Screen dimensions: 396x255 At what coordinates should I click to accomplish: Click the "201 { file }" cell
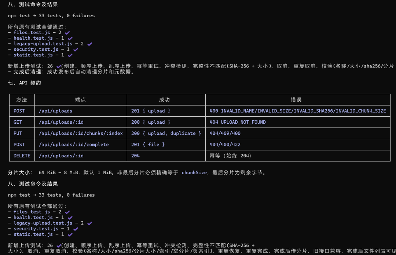tap(166, 145)
